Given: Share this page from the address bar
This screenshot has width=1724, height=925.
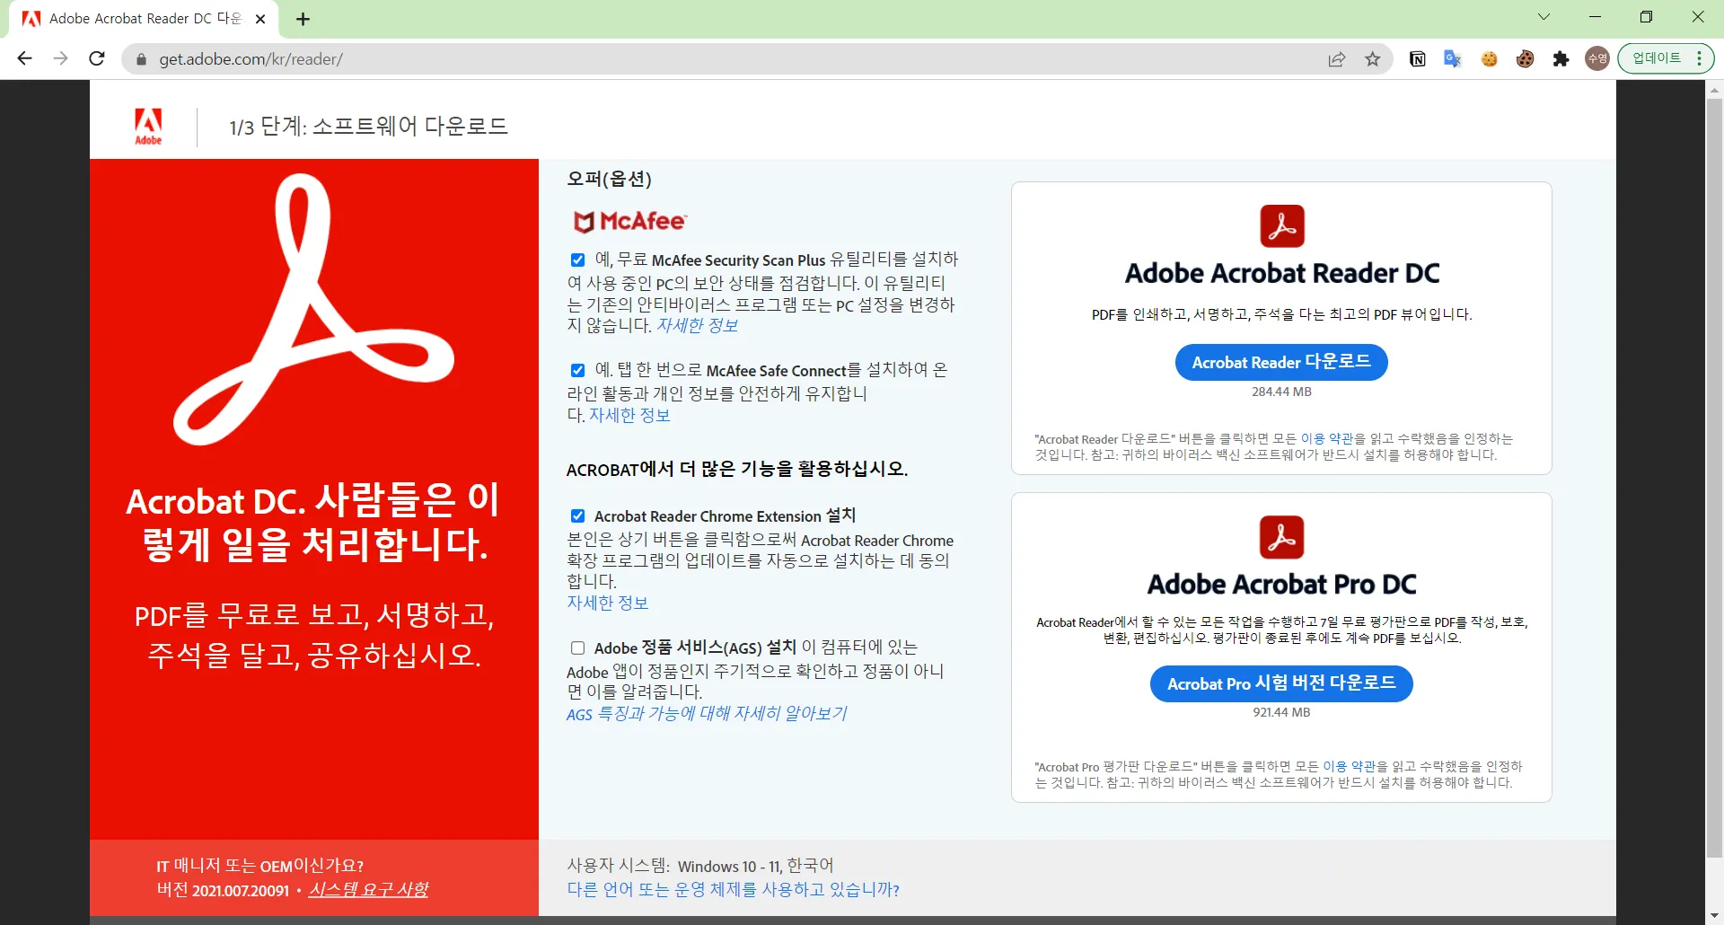Looking at the screenshot, I should [1337, 59].
